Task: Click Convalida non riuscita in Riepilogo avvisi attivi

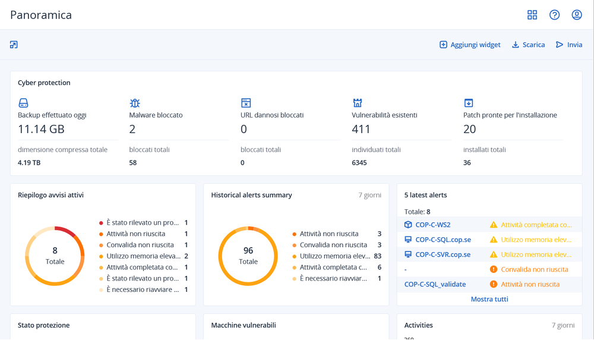Action: [x=140, y=245]
